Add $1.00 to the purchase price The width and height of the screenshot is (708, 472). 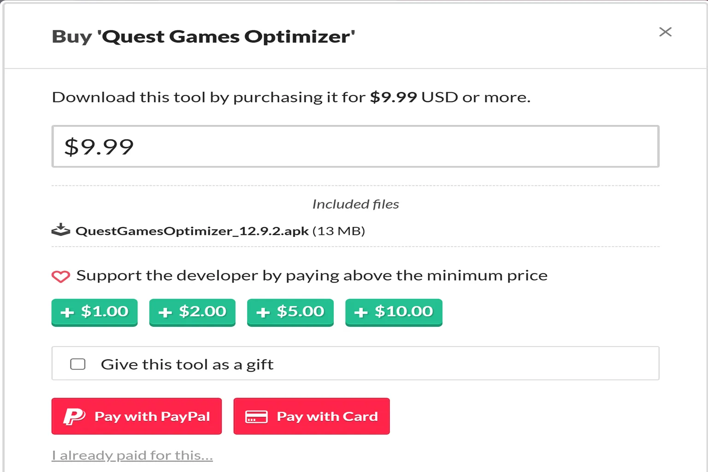pos(94,312)
